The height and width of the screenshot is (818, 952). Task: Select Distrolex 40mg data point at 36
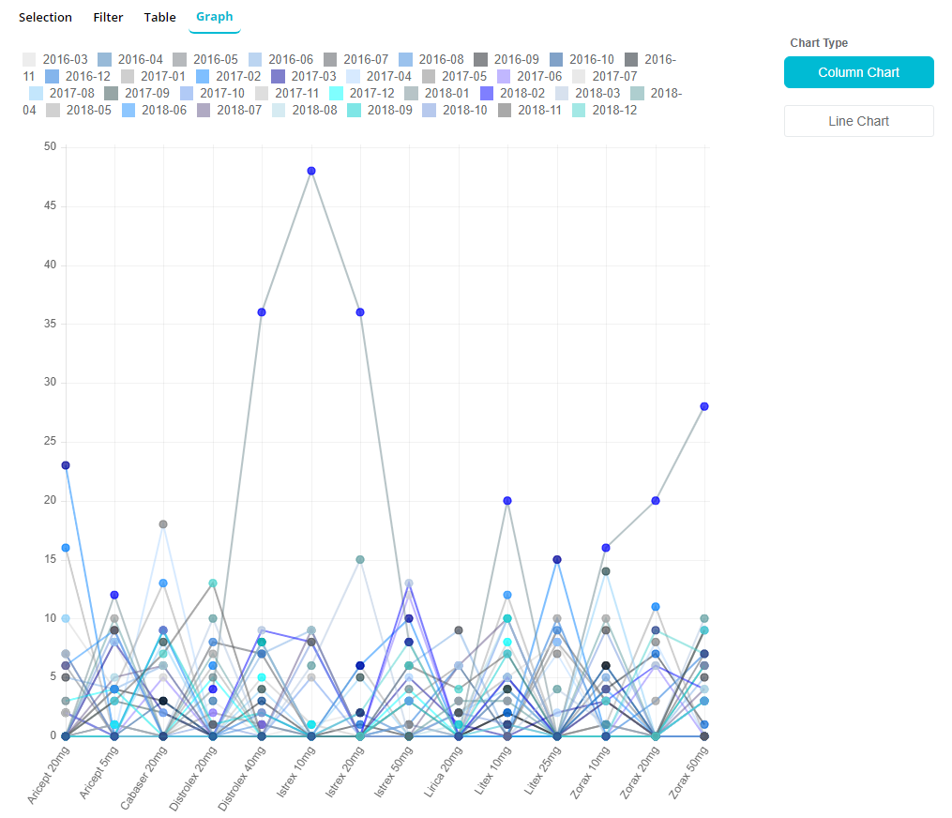(x=262, y=311)
